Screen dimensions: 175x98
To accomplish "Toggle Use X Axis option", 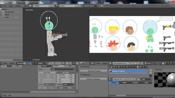I will pyautogui.click(x=47, y=73).
